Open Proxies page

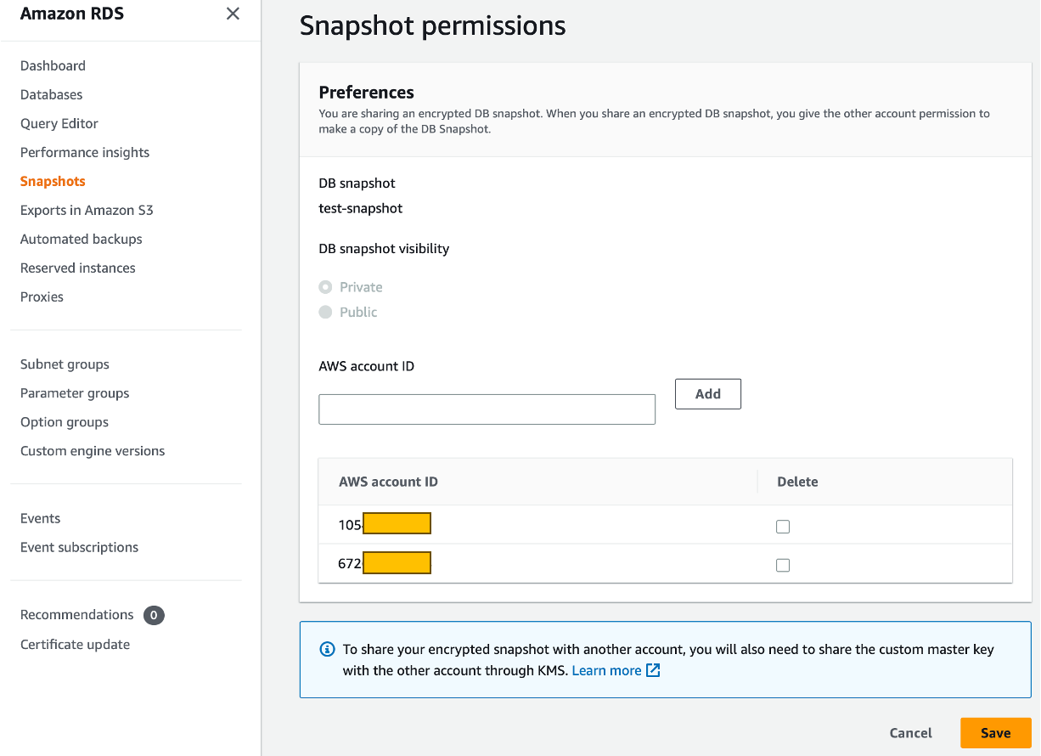42,296
